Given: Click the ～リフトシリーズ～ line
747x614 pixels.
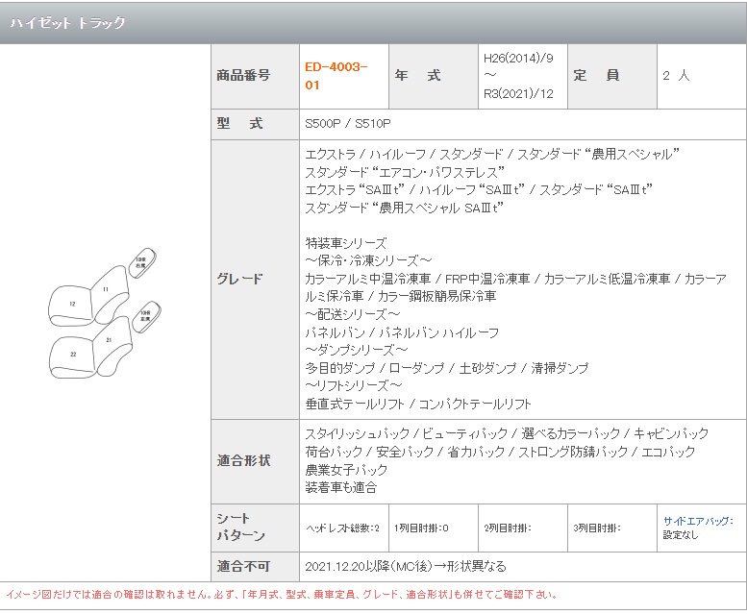Looking at the screenshot, I should [354, 385].
